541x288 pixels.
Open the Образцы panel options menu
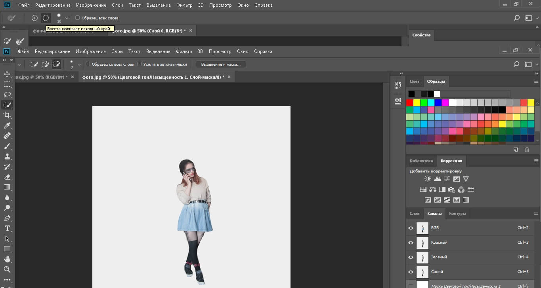[x=536, y=81]
